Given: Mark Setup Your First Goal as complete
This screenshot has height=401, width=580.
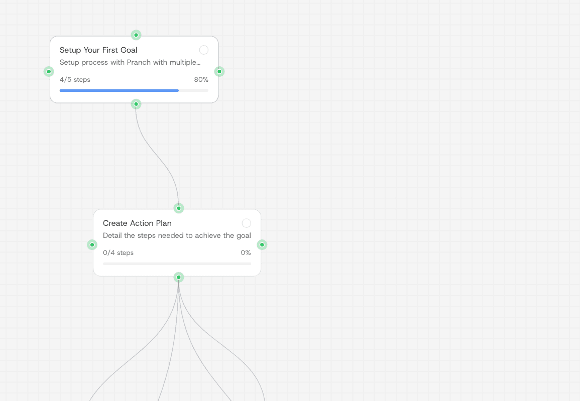Looking at the screenshot, I should coord(204,50).
